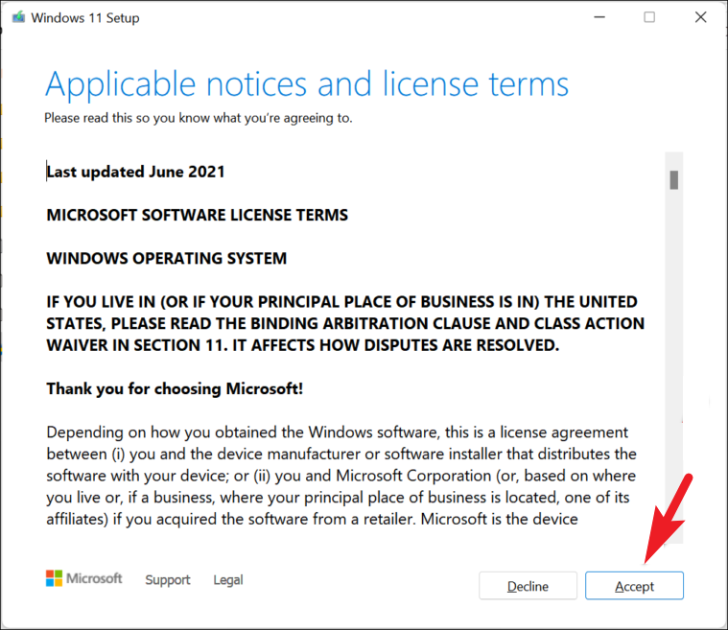
Task: Click the binding arbitration clause paragraph
Action: (345, 323)
